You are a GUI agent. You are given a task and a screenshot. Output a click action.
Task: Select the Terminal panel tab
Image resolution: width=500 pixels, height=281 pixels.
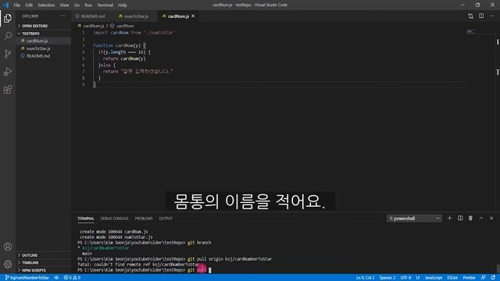86,219
